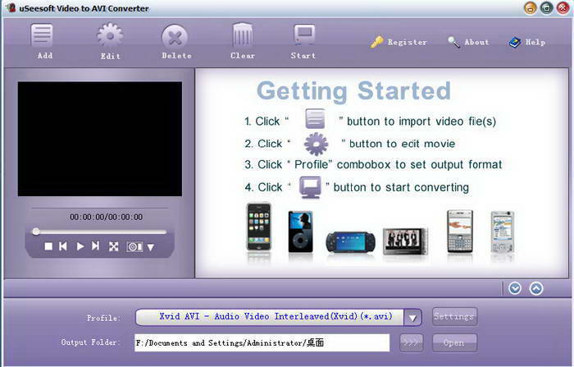Jump to previous frame in player
Viewport: 574px width, 367px height.
[63, 246]
